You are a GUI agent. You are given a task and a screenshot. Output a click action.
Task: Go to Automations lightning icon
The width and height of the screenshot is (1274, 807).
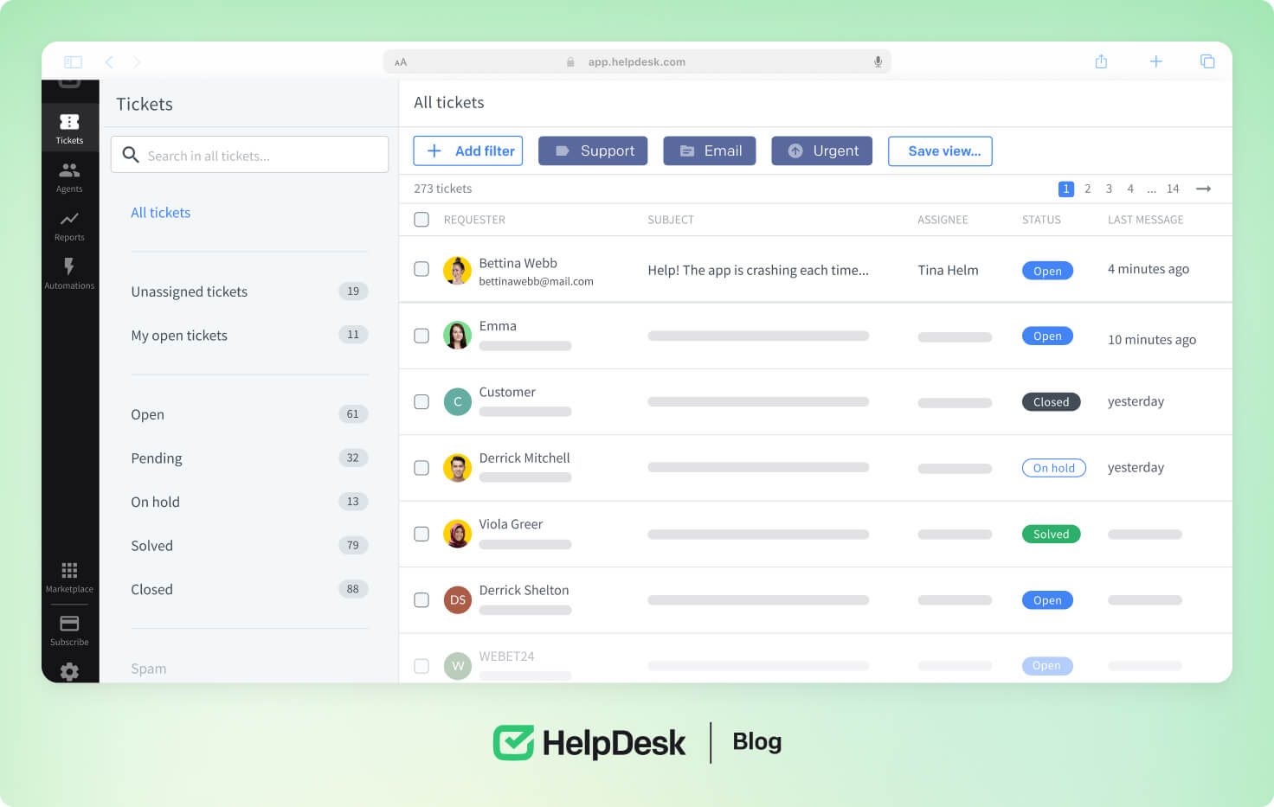click(69, 272)
